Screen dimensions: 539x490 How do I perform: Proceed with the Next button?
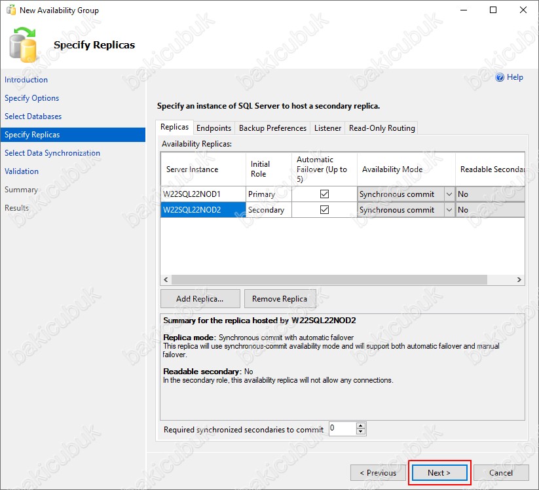pos(439,473)
